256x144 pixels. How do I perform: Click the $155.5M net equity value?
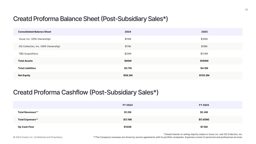point(204,76)
